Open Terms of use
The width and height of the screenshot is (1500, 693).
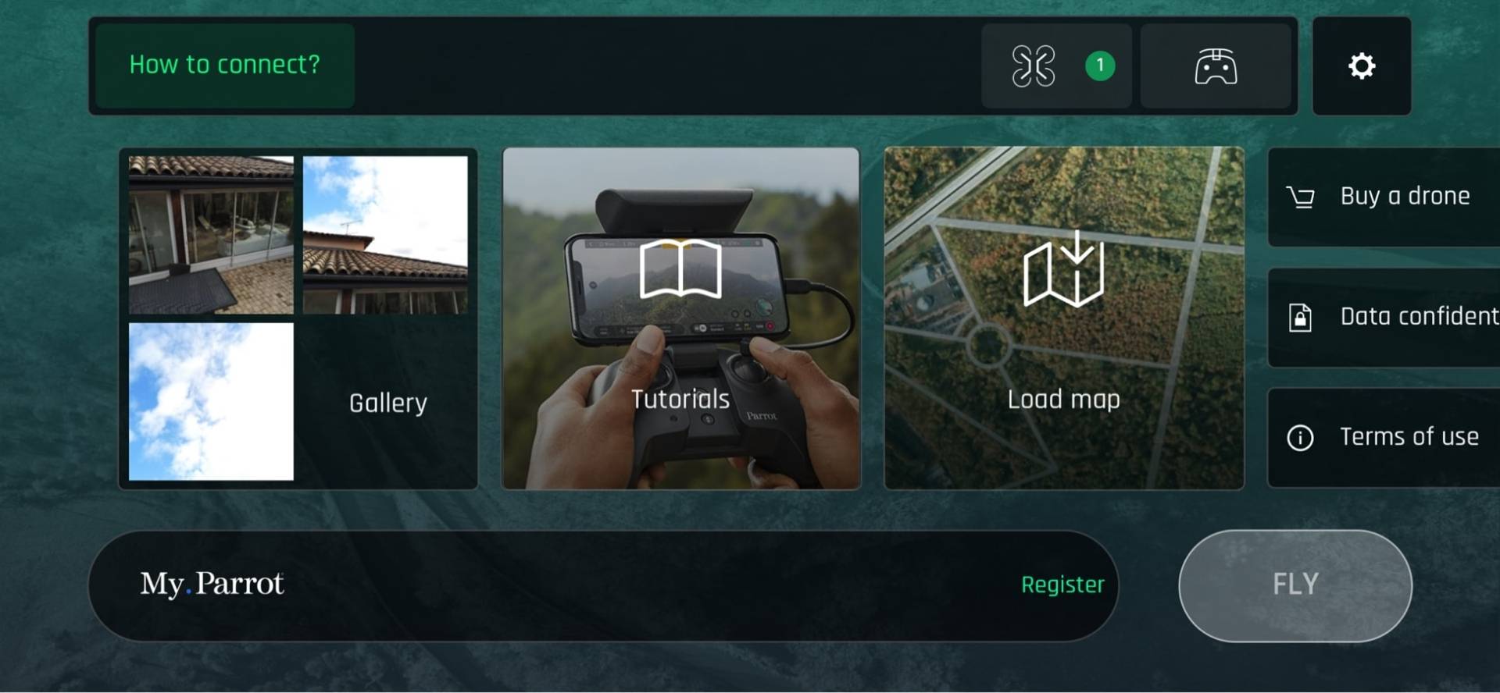1384,438
